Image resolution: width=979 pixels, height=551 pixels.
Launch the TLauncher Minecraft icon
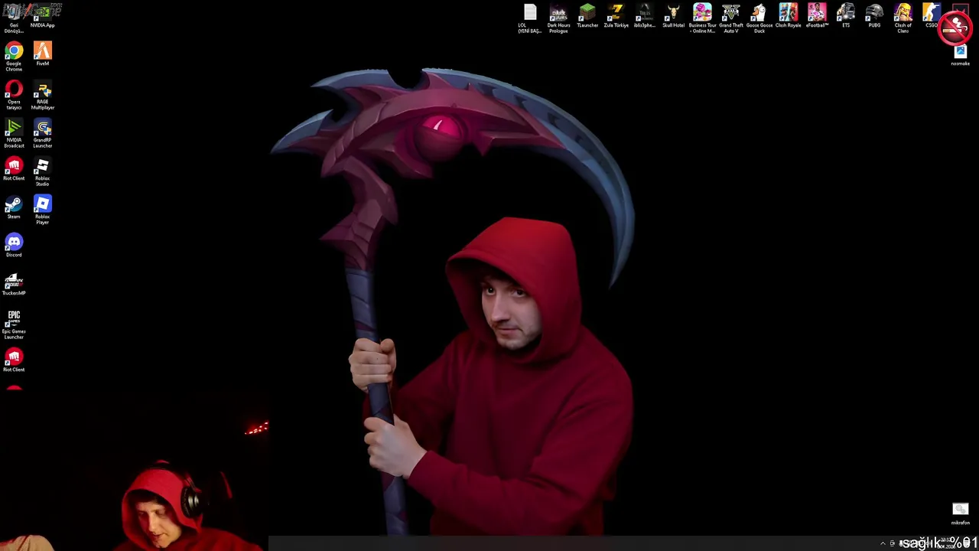click(x=587, y=16)
